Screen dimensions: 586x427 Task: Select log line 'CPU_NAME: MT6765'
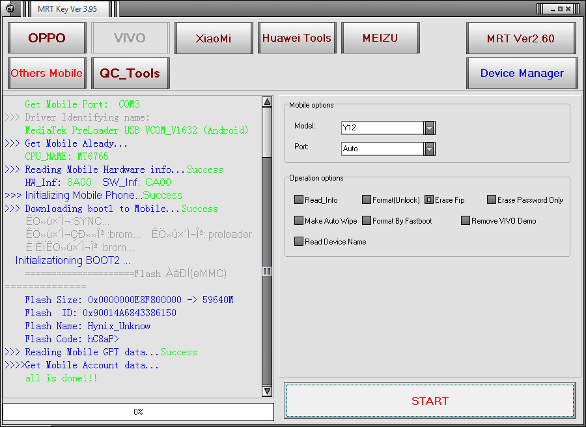pos(66,156)
